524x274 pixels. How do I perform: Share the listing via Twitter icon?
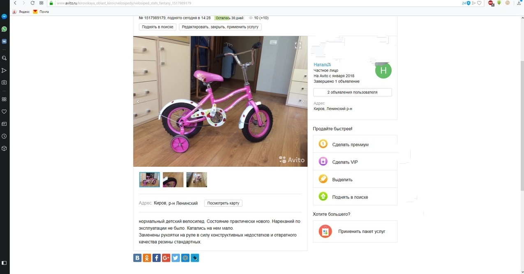175,258
